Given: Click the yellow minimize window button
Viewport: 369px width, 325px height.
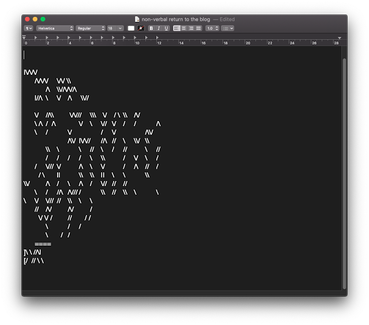Looking at the screenshot, I should [x=35, y=19].
